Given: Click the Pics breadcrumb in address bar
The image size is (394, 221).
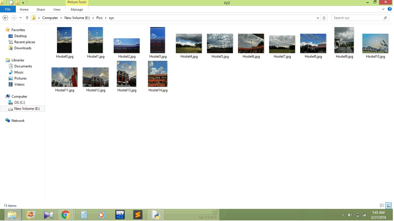Looking at the screenshot, I should 99,18.
